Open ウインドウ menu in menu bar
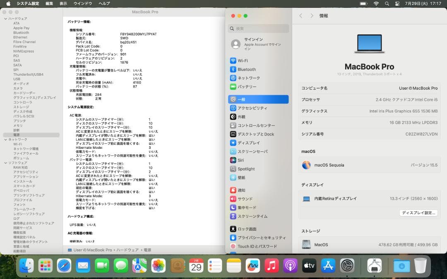447x279 pixels. click(x=83, y=3)
